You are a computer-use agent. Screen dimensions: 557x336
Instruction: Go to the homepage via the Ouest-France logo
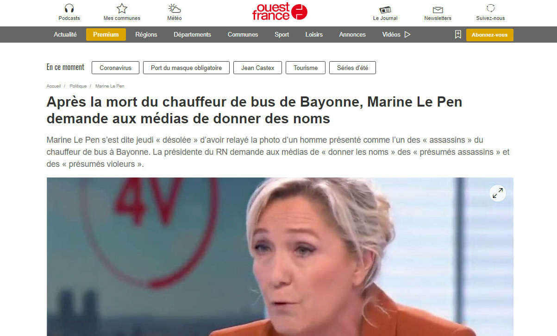coord(280,12)
